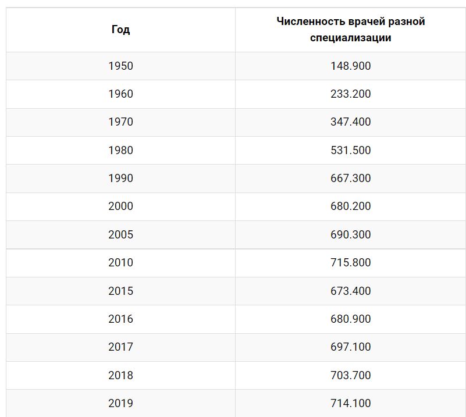The height and width of the screenshot is (417, 466).
Task: Click the 2017 year cell
Action: point(120,347)
